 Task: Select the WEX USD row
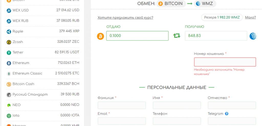tap(43, 10)
